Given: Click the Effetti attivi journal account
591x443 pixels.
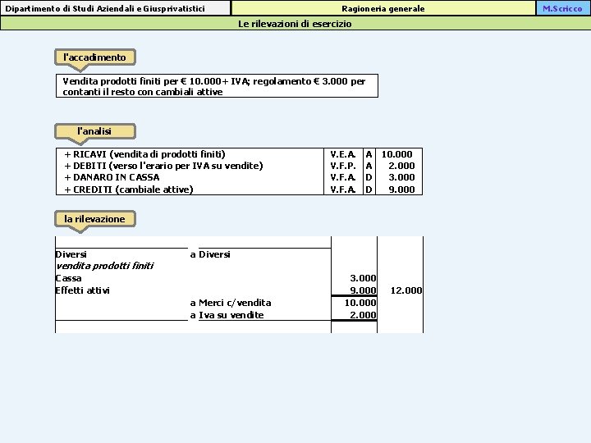Looking at the screenshot, I should click(x=83, y=290).
